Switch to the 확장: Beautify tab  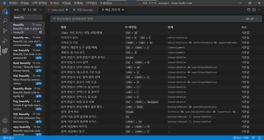click(x=84, y=10)
